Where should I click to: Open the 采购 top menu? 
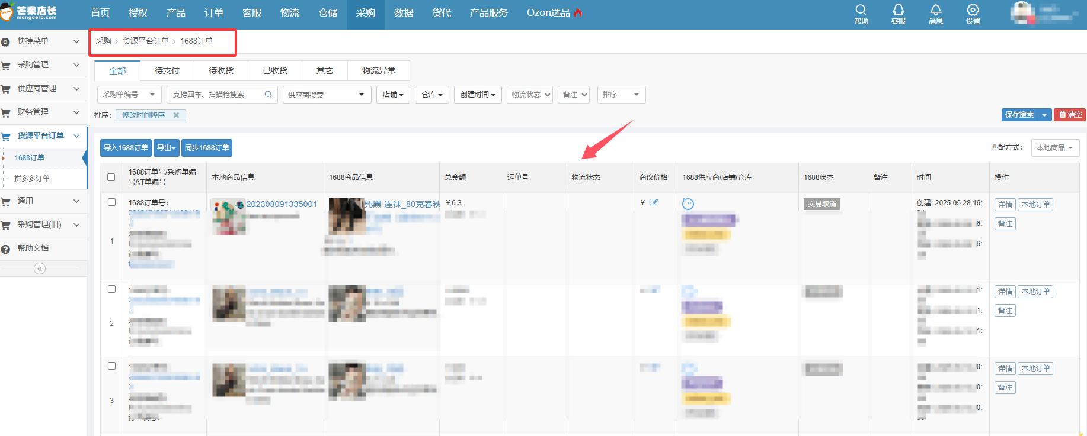(366, 13)
